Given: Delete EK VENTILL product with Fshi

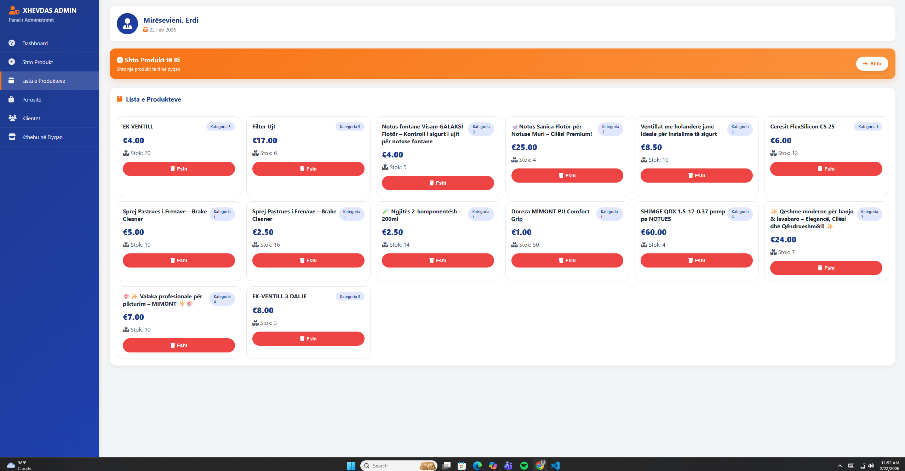Looking at the screenshot, I should pos(179,169).
